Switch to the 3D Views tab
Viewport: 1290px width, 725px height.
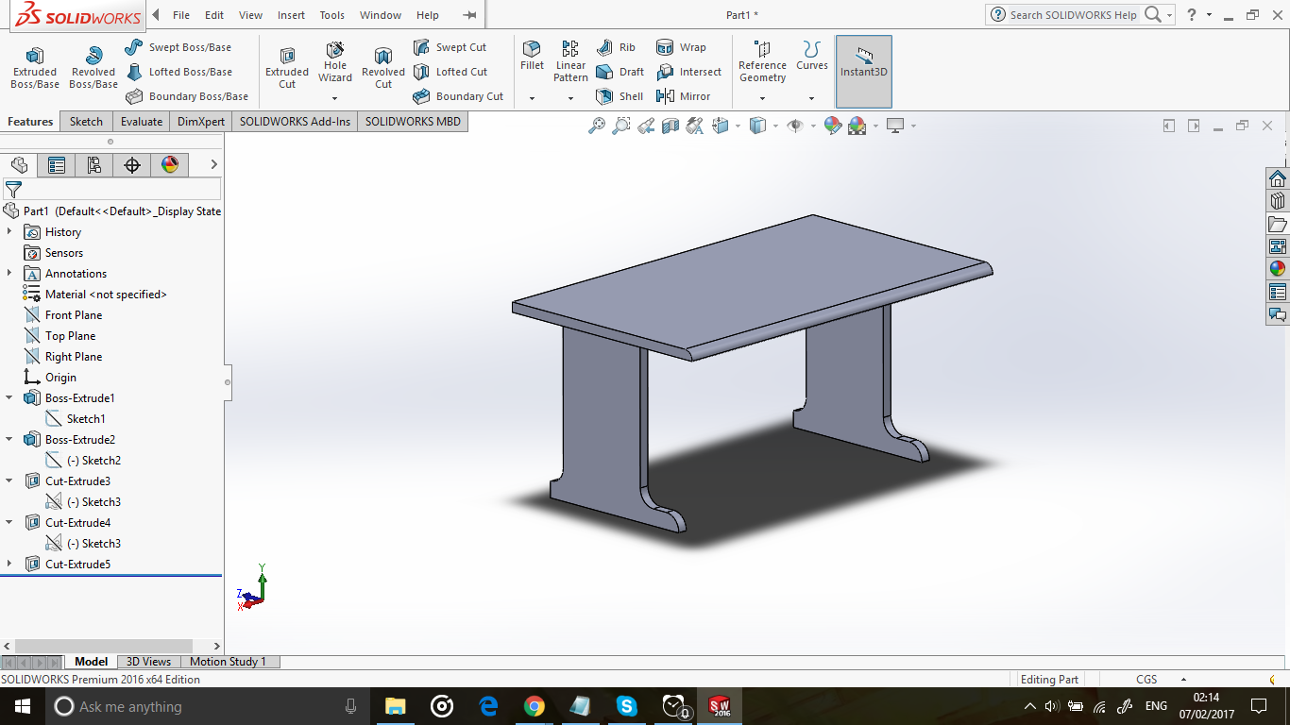point(149,662)
